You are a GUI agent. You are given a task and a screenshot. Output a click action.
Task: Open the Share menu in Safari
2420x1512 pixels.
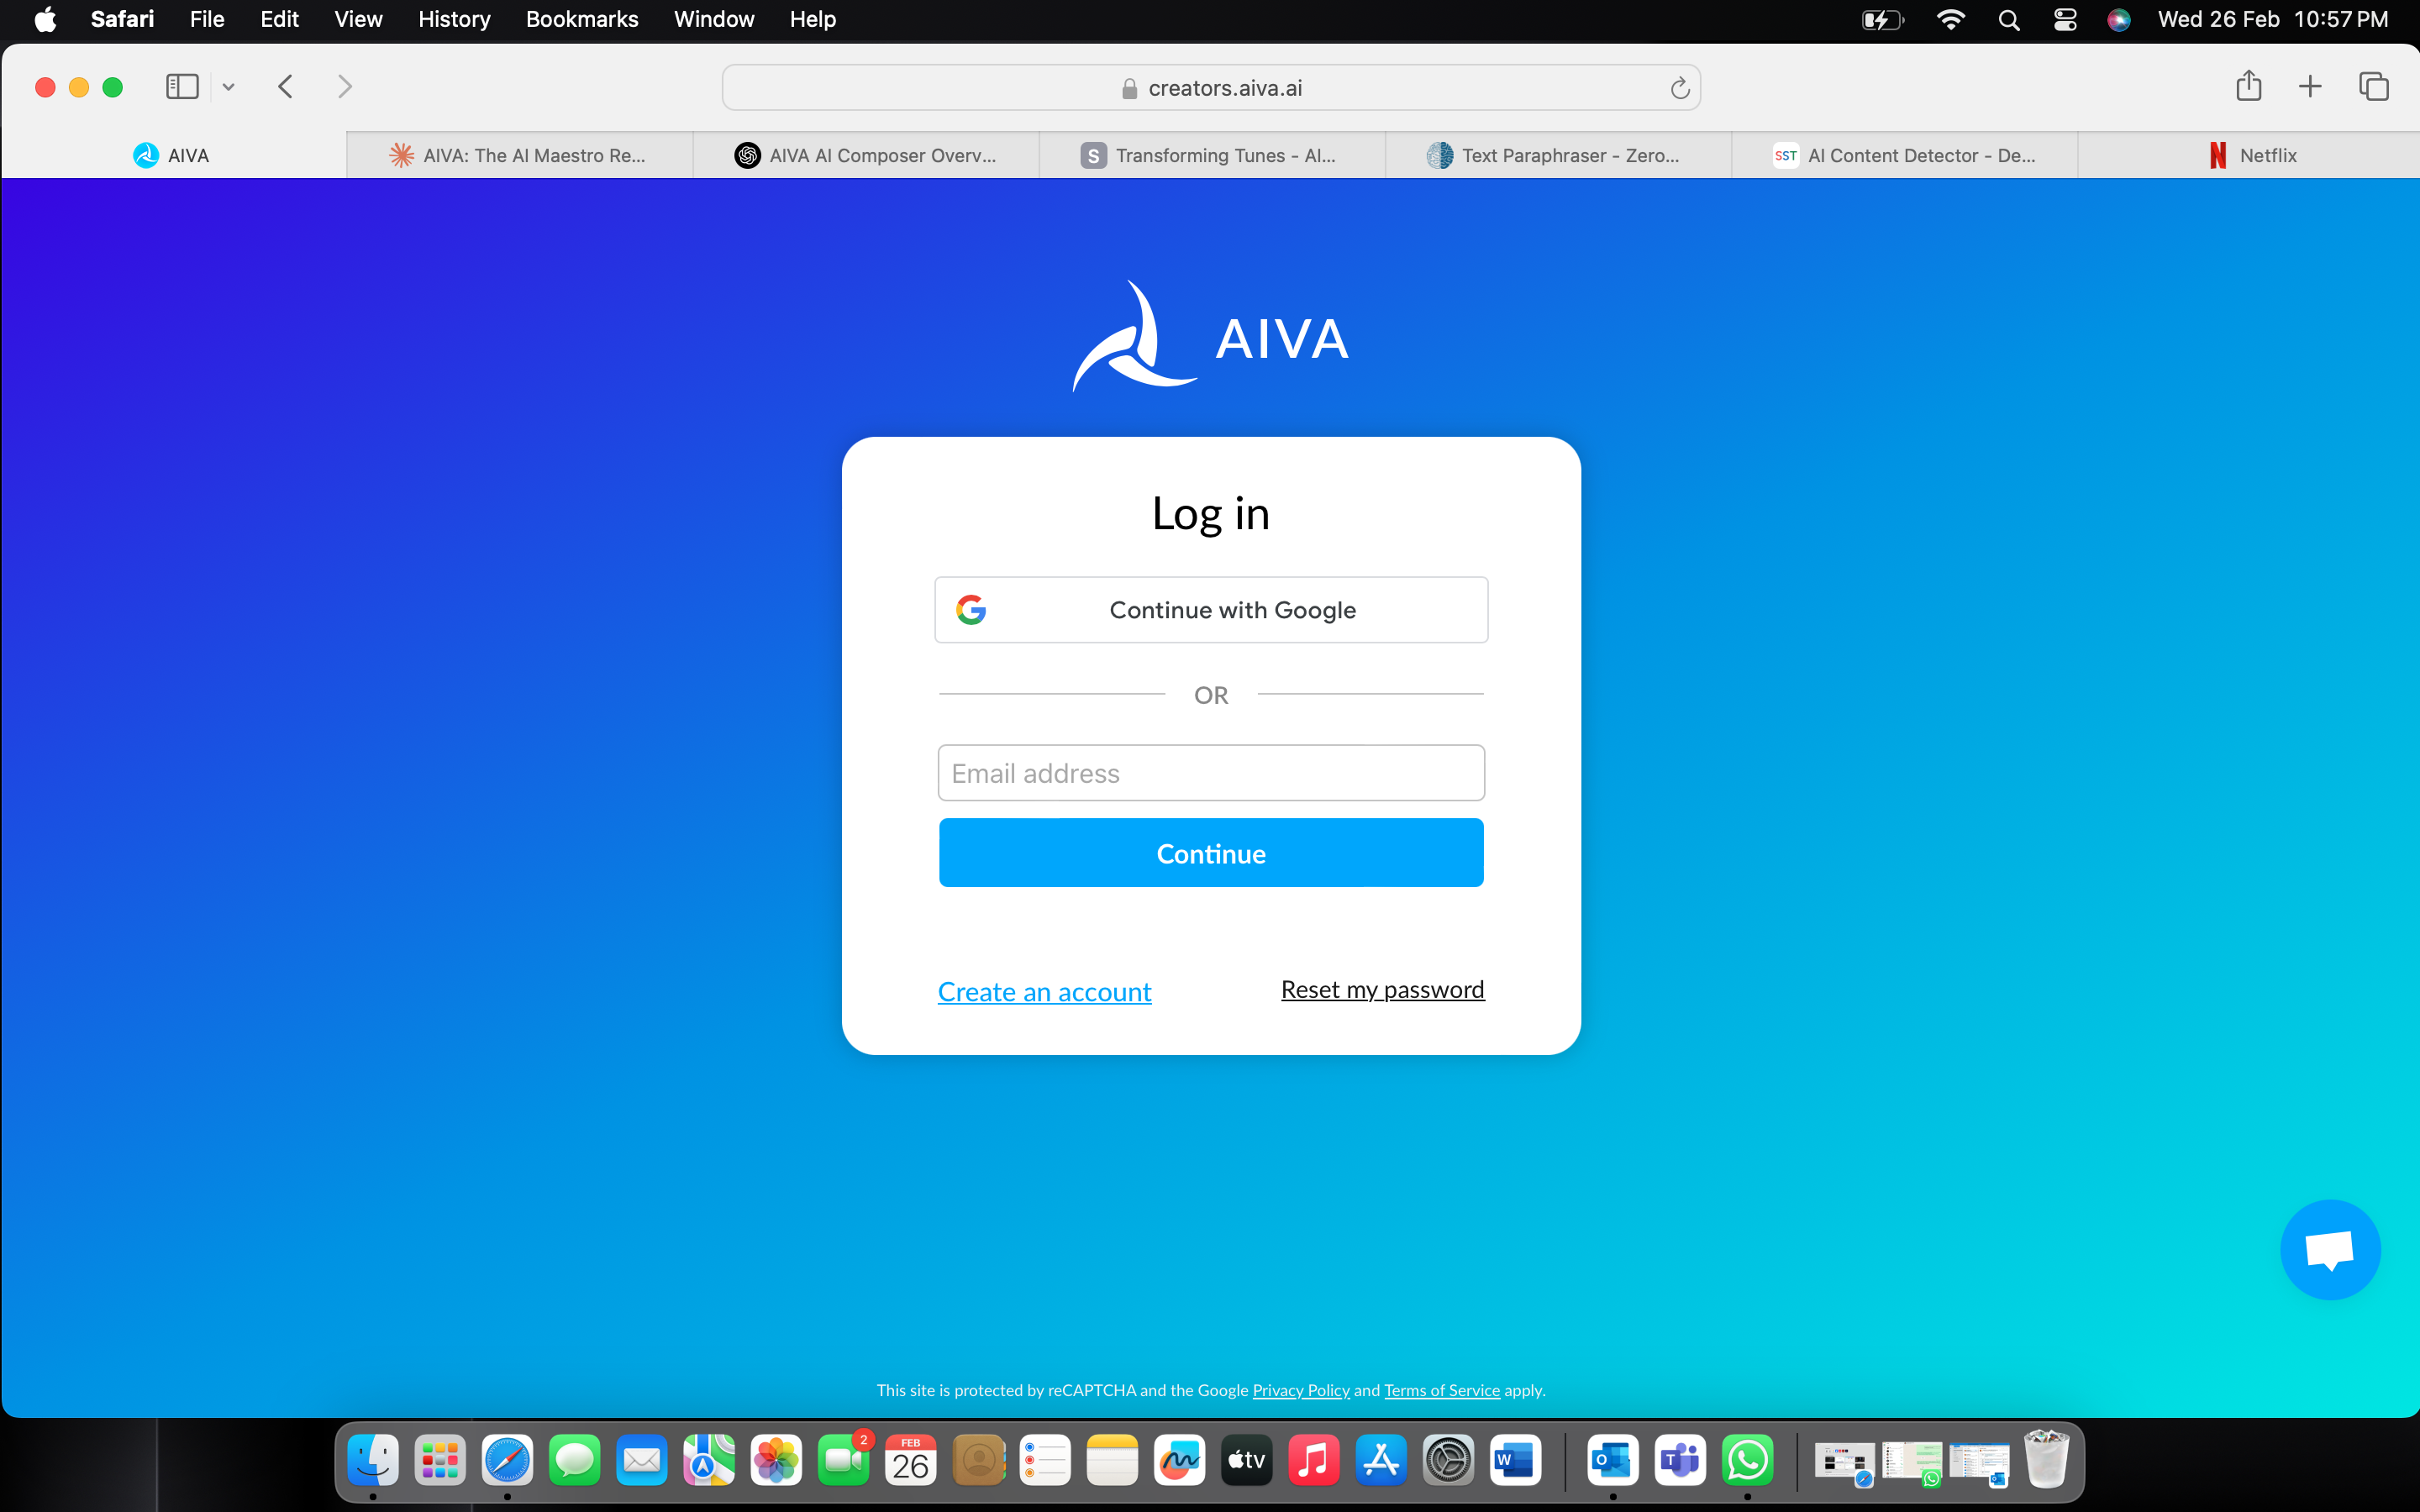[2249, 86]
